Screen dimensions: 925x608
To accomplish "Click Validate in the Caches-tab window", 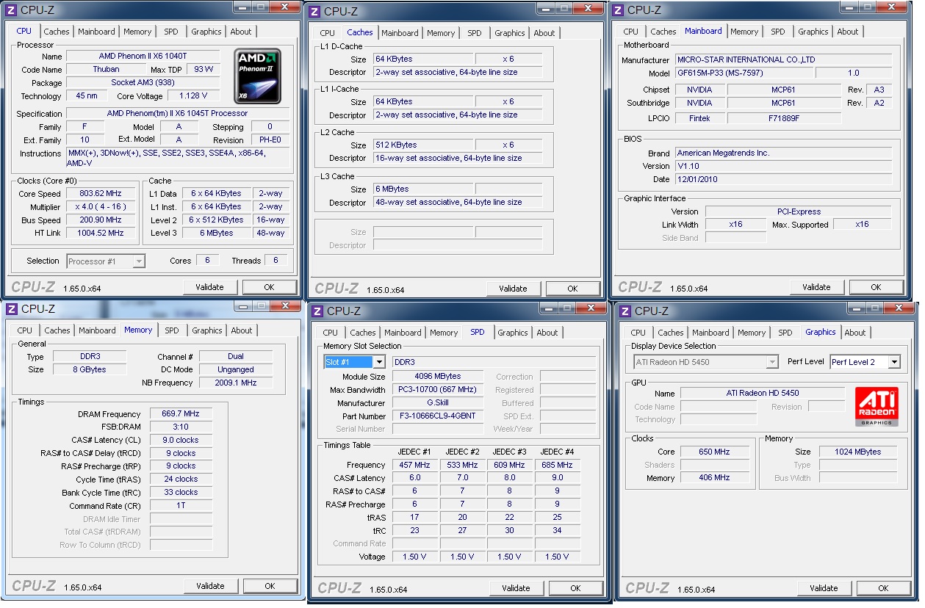I will 513,289.
